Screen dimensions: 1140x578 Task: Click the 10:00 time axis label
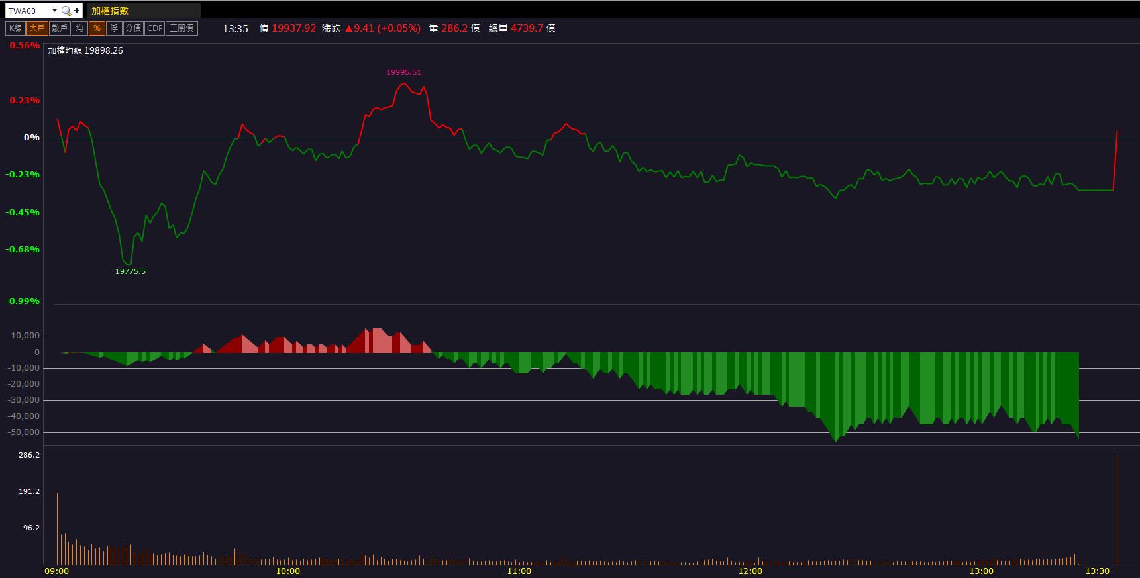coord(287,571)
